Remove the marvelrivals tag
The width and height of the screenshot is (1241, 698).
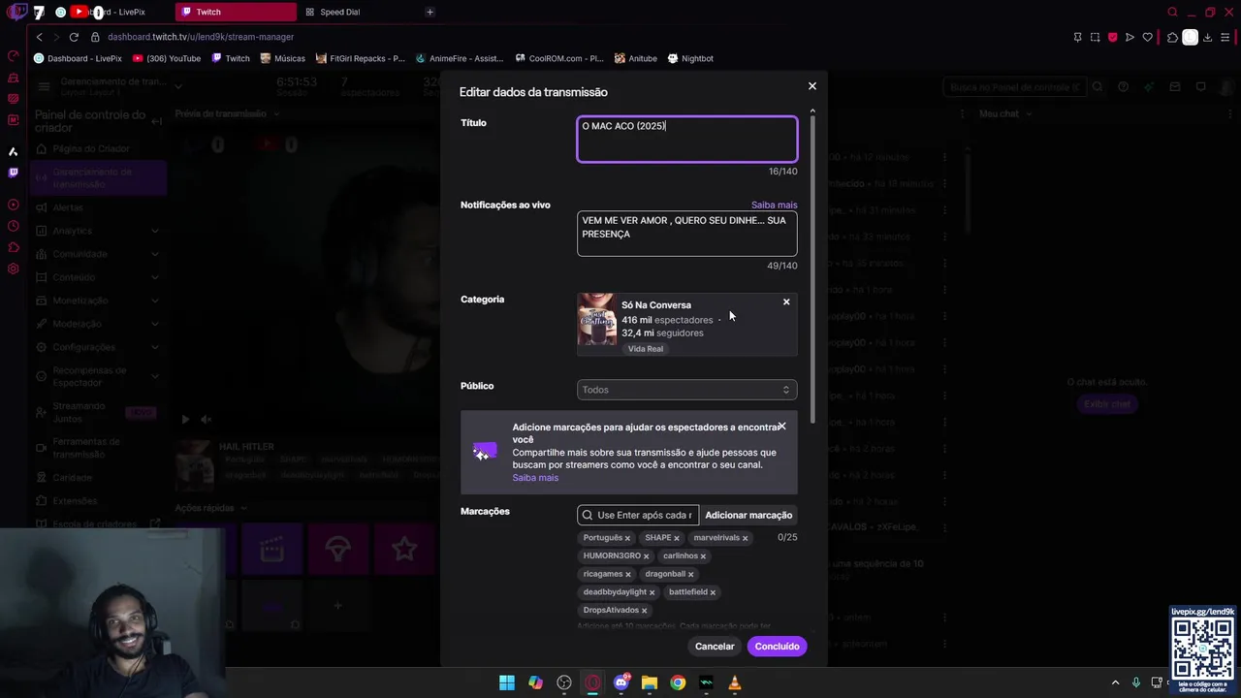tap(745, 538)
